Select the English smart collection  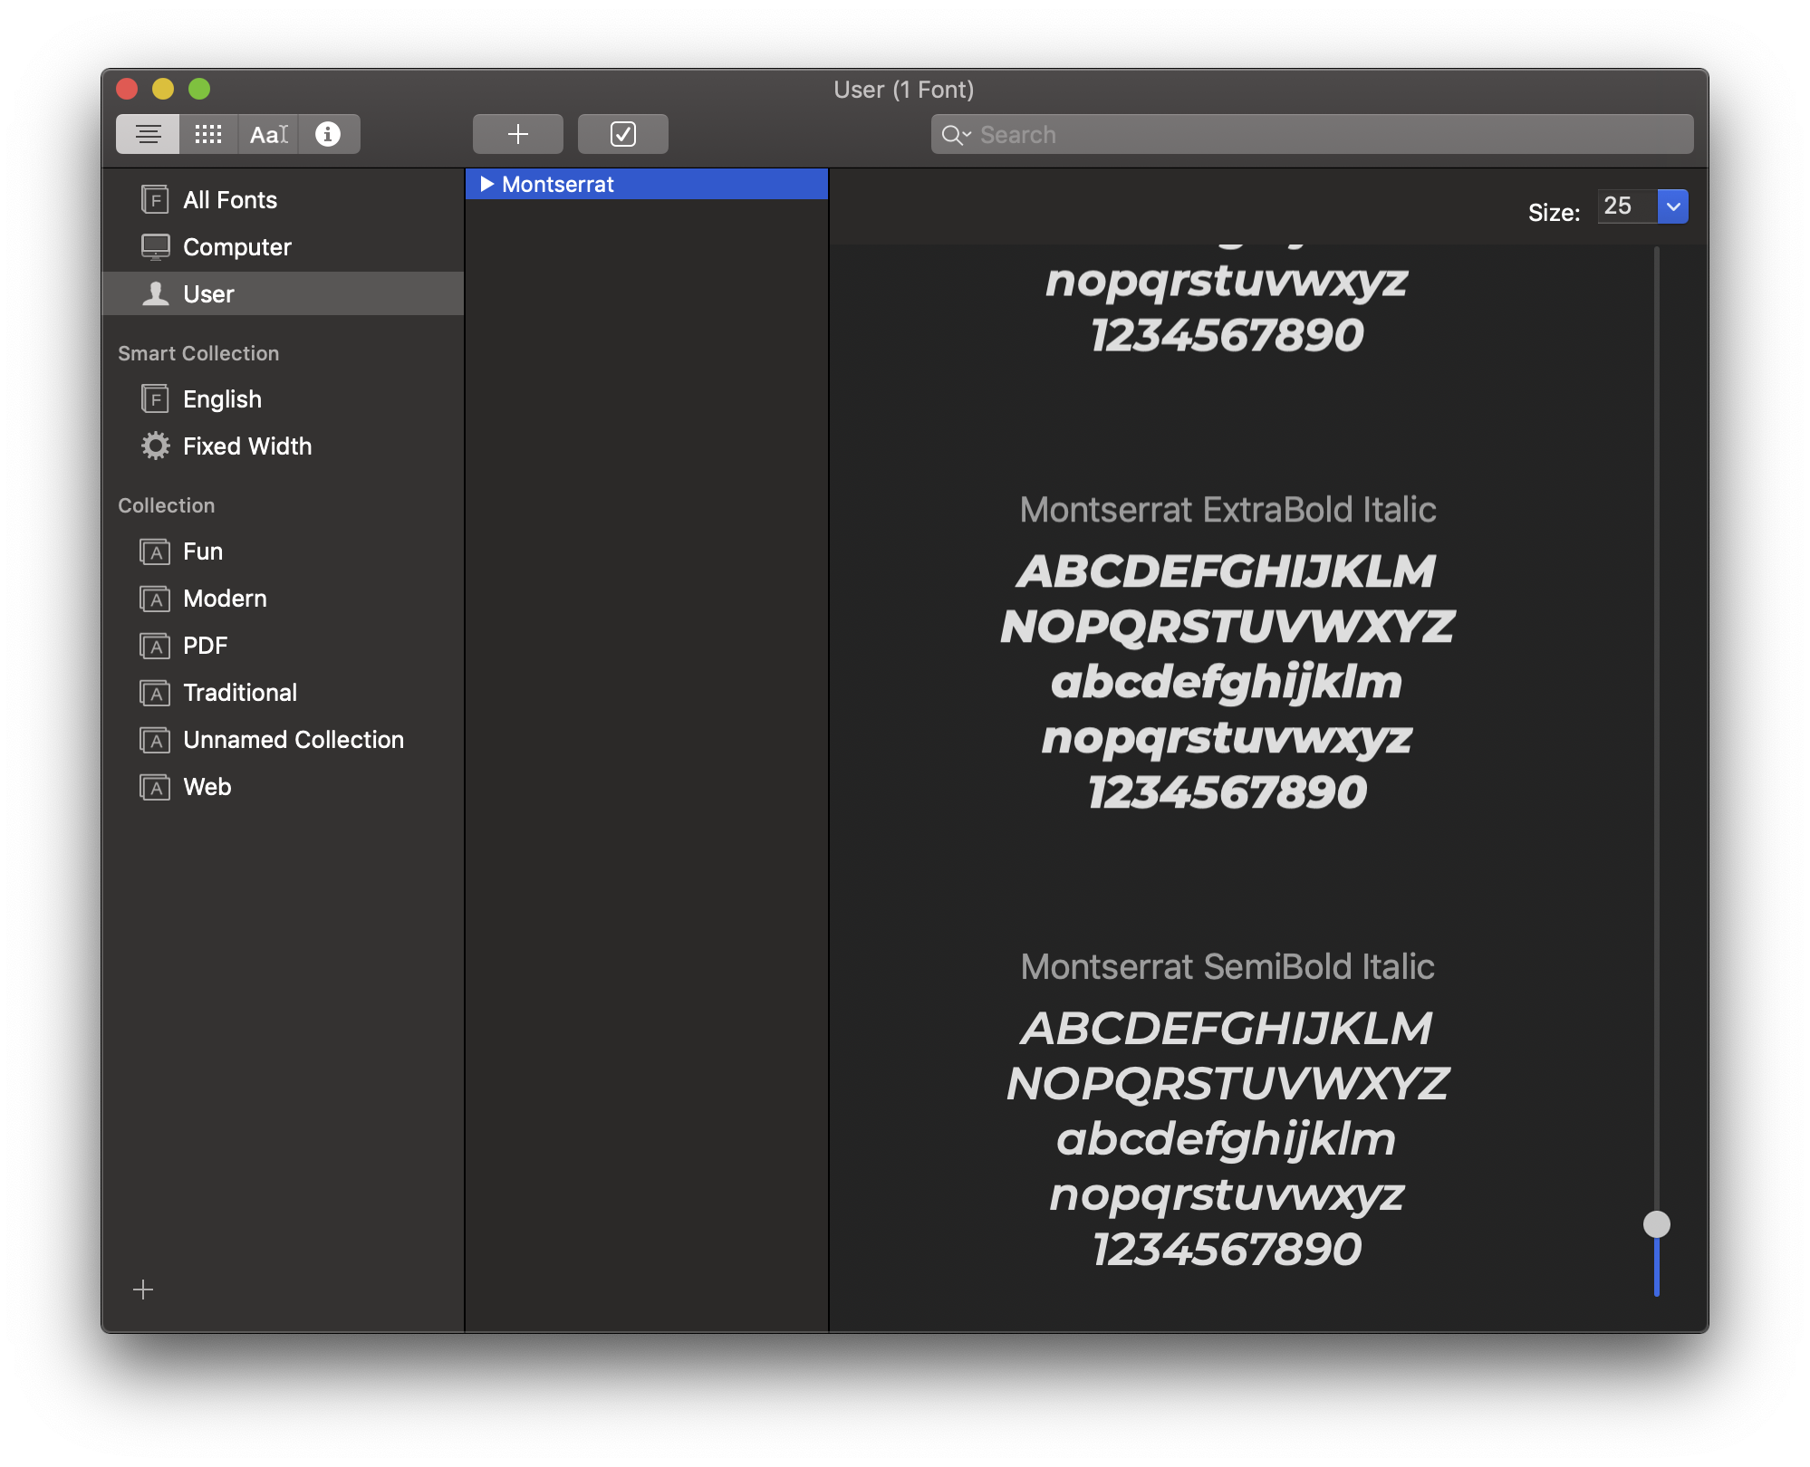pyautogui.click(x=222, y=399)
